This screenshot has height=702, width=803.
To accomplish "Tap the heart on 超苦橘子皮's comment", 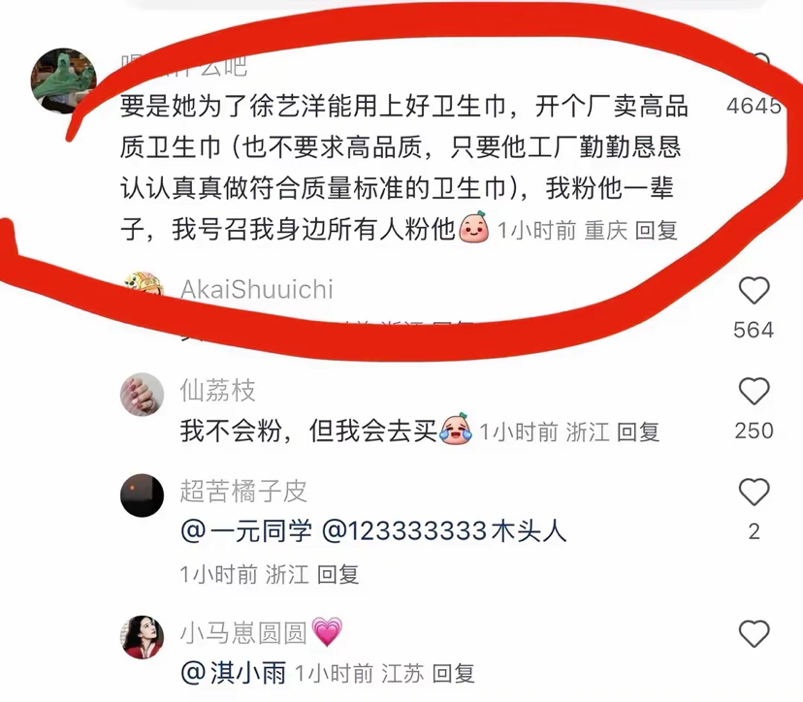I will 754,493.
